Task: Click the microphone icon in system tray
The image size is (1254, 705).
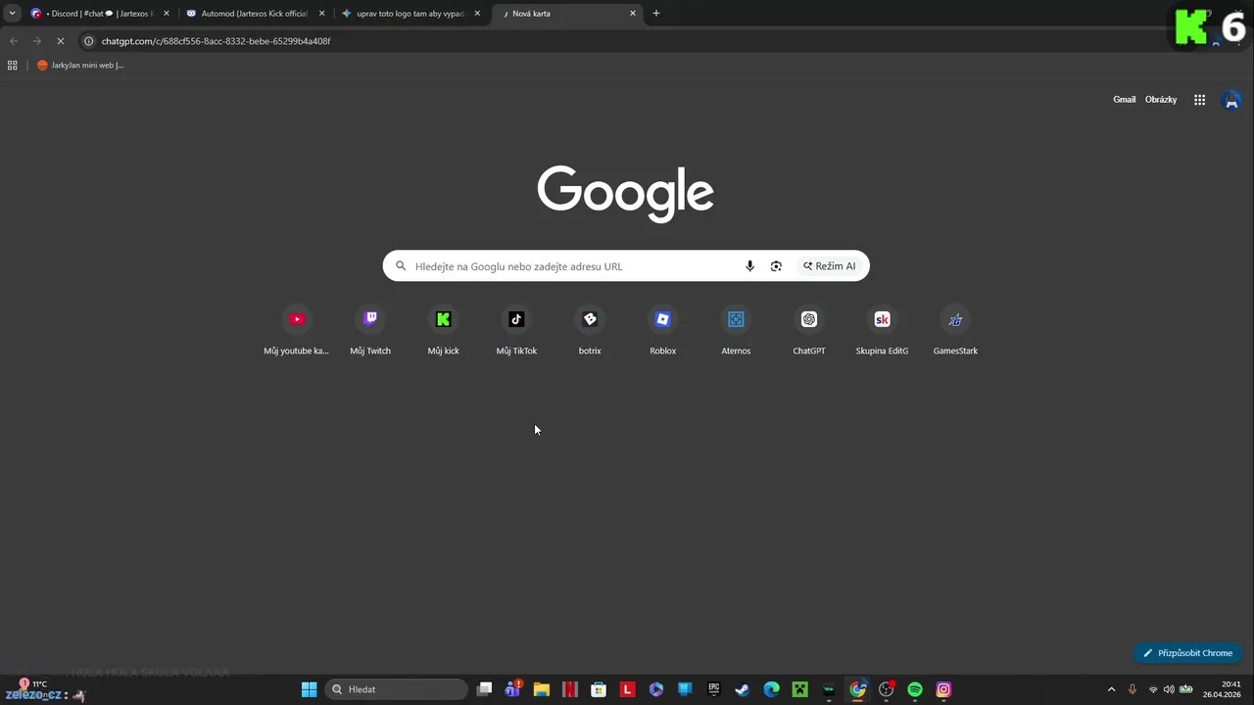Action: [x=1133, y=689]
